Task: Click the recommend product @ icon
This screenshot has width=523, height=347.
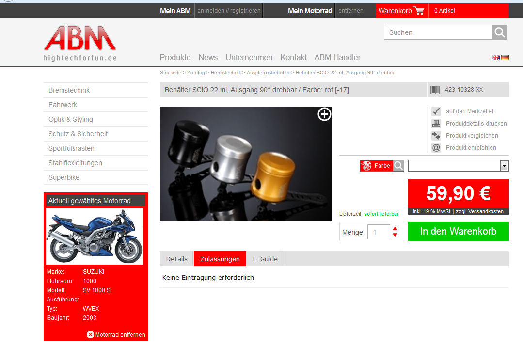Action: point(436,148)
